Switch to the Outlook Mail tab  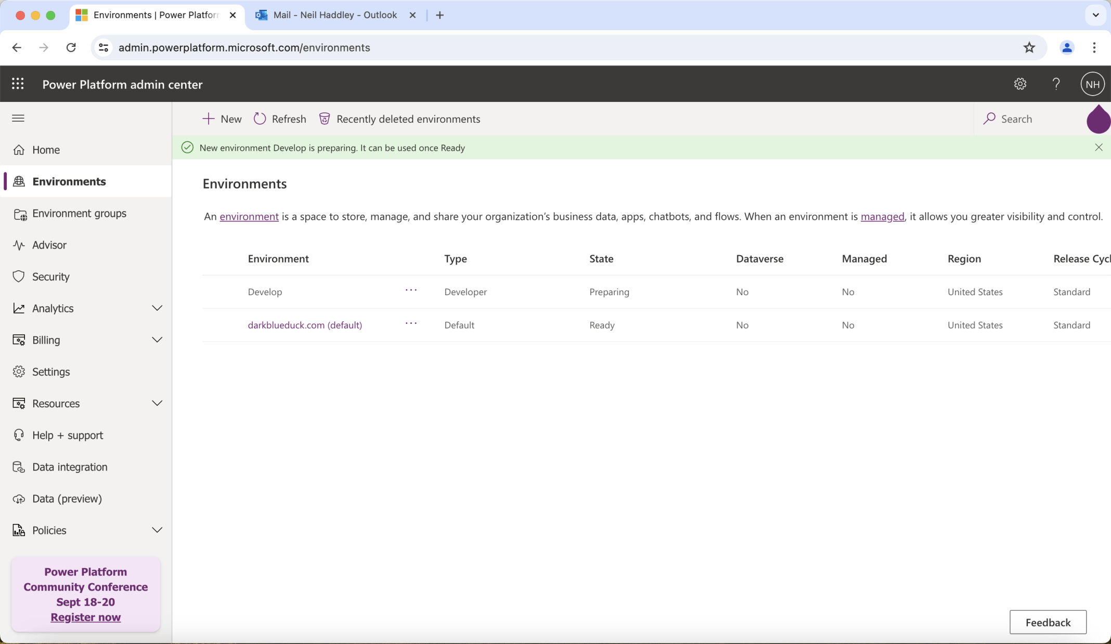(x=334, y=15)
